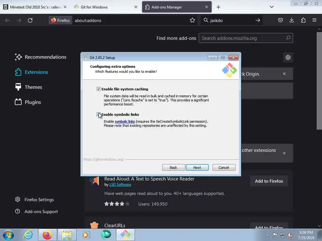Open the LSD Software author link

[x=120, y=185]
